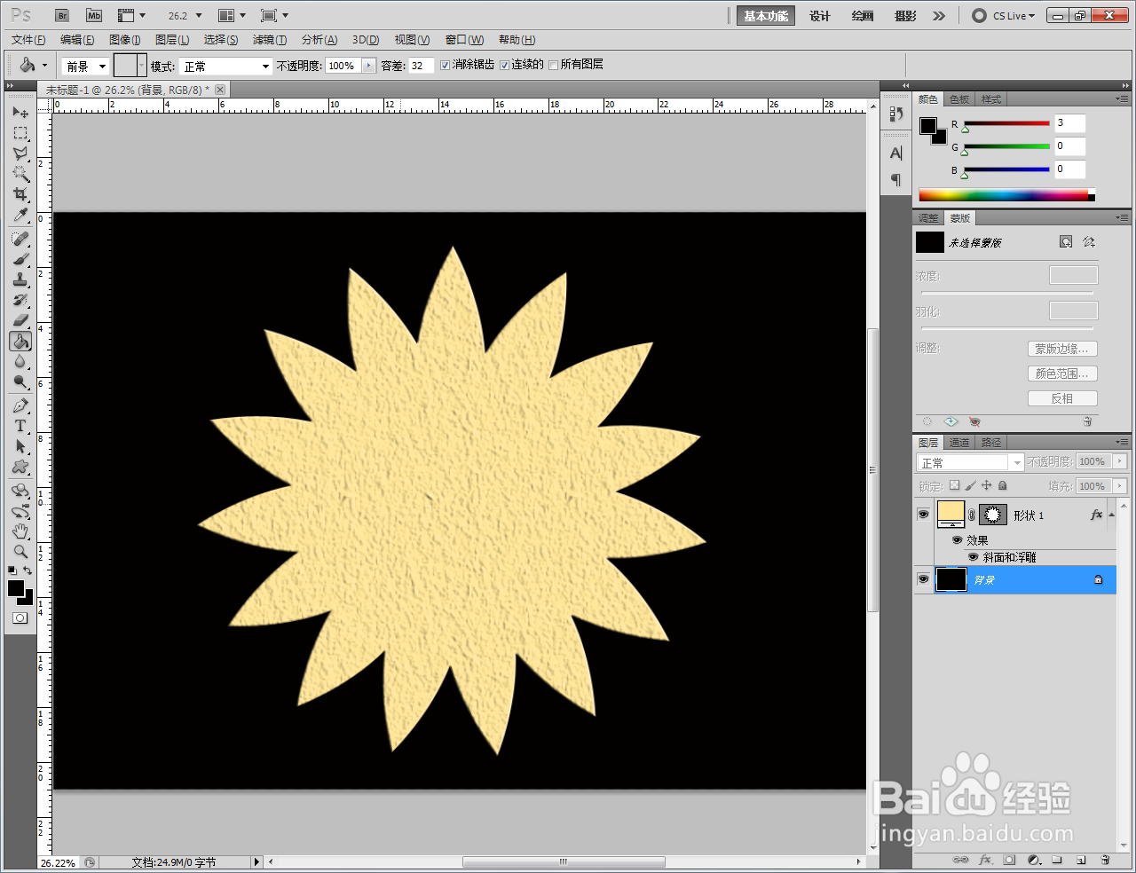The height and width of the screenshot is (873, 1136).
Task: Open the mode dropdown 正常 in options
Action: (x=225, y=67)
